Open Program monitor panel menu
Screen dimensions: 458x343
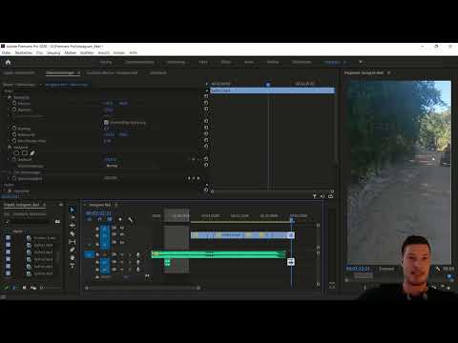point(389,72)
